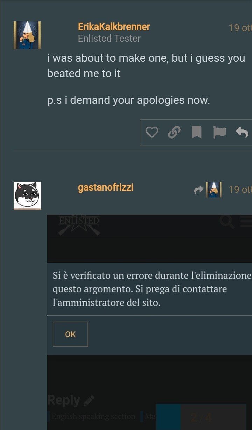Image resolution: width=252 pixels, height=430 pixels.
Task: Tap the OK button in error dialog
Action: [70, 334]
